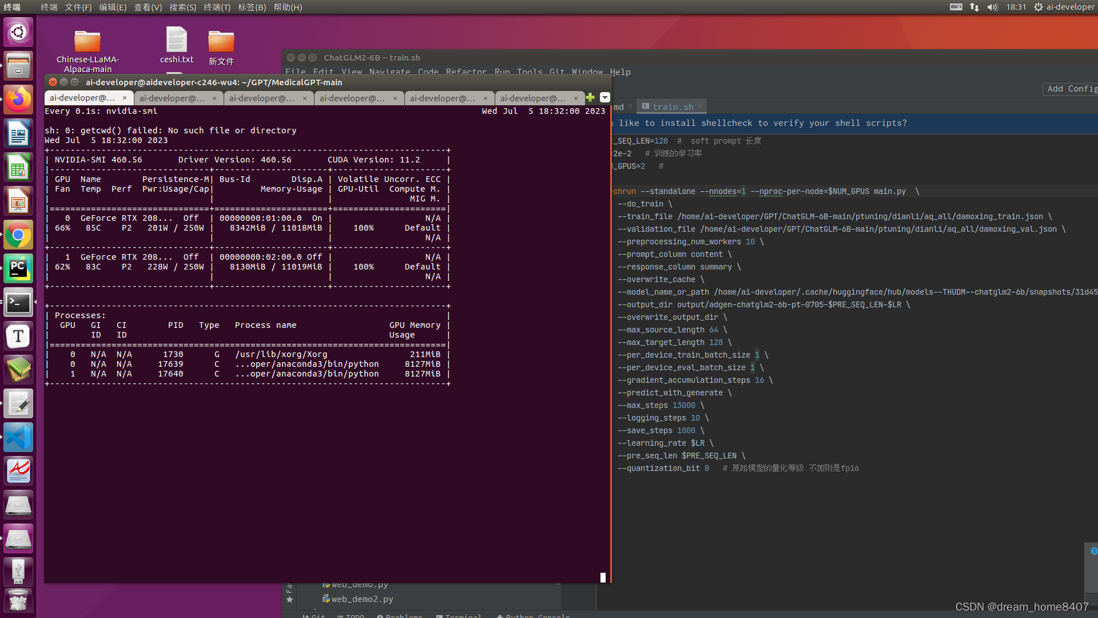1098x618 pixels.
Task: Open the terminal tab list dropdown arrow
Action: 604,98
